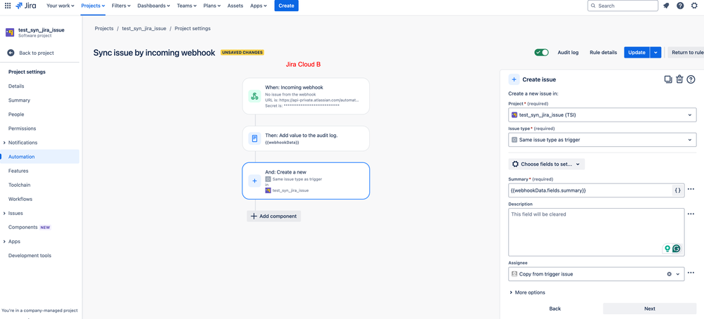Open the Dashboards dropdown menu
The width and height of the screenshot is (704, 319).
point(154,6)
